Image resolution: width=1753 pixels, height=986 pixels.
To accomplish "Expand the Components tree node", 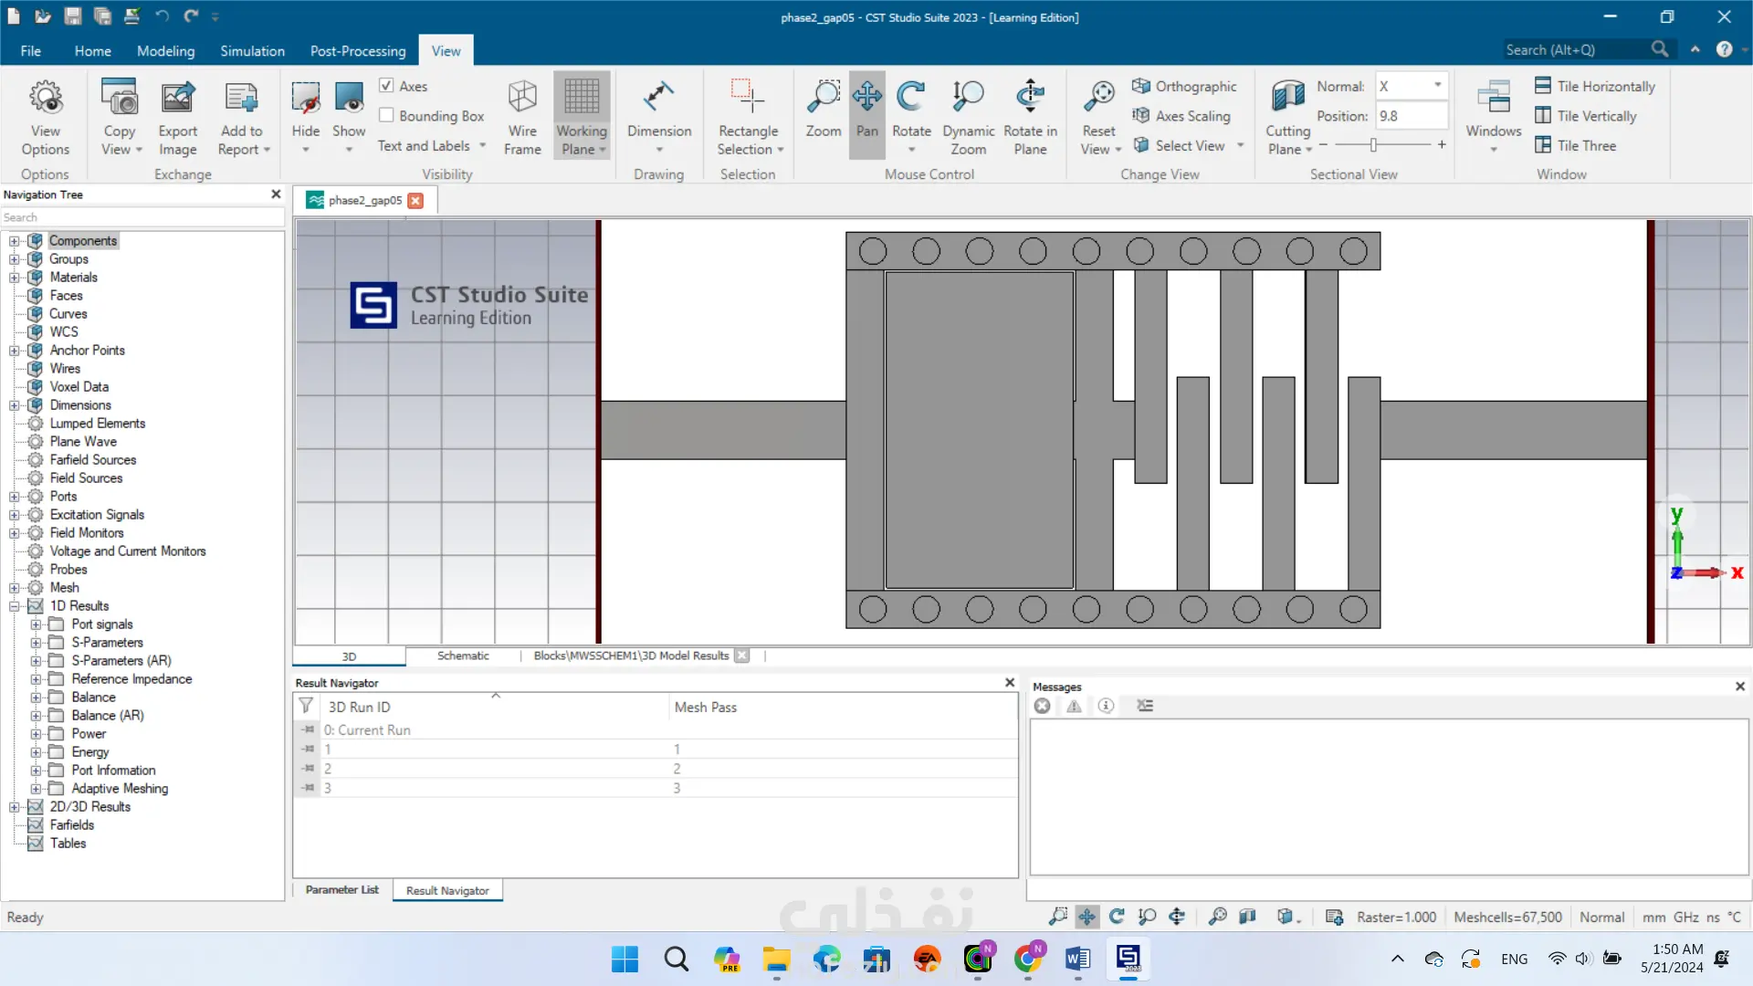I will point(14,241).
